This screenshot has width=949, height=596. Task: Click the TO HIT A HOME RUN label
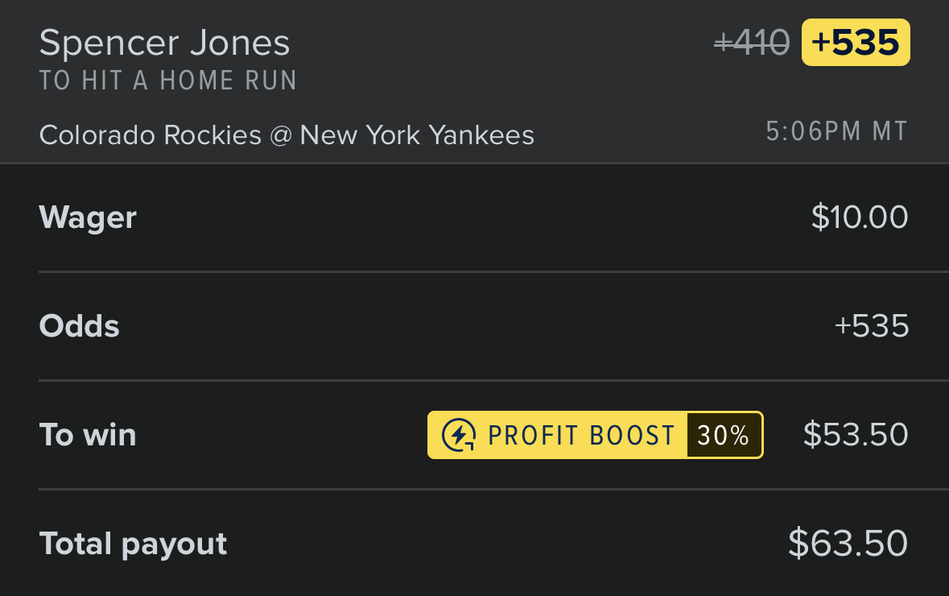click(x=168, y=81)
